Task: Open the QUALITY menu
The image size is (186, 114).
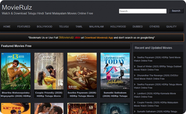Action: [x=171, y=27]
